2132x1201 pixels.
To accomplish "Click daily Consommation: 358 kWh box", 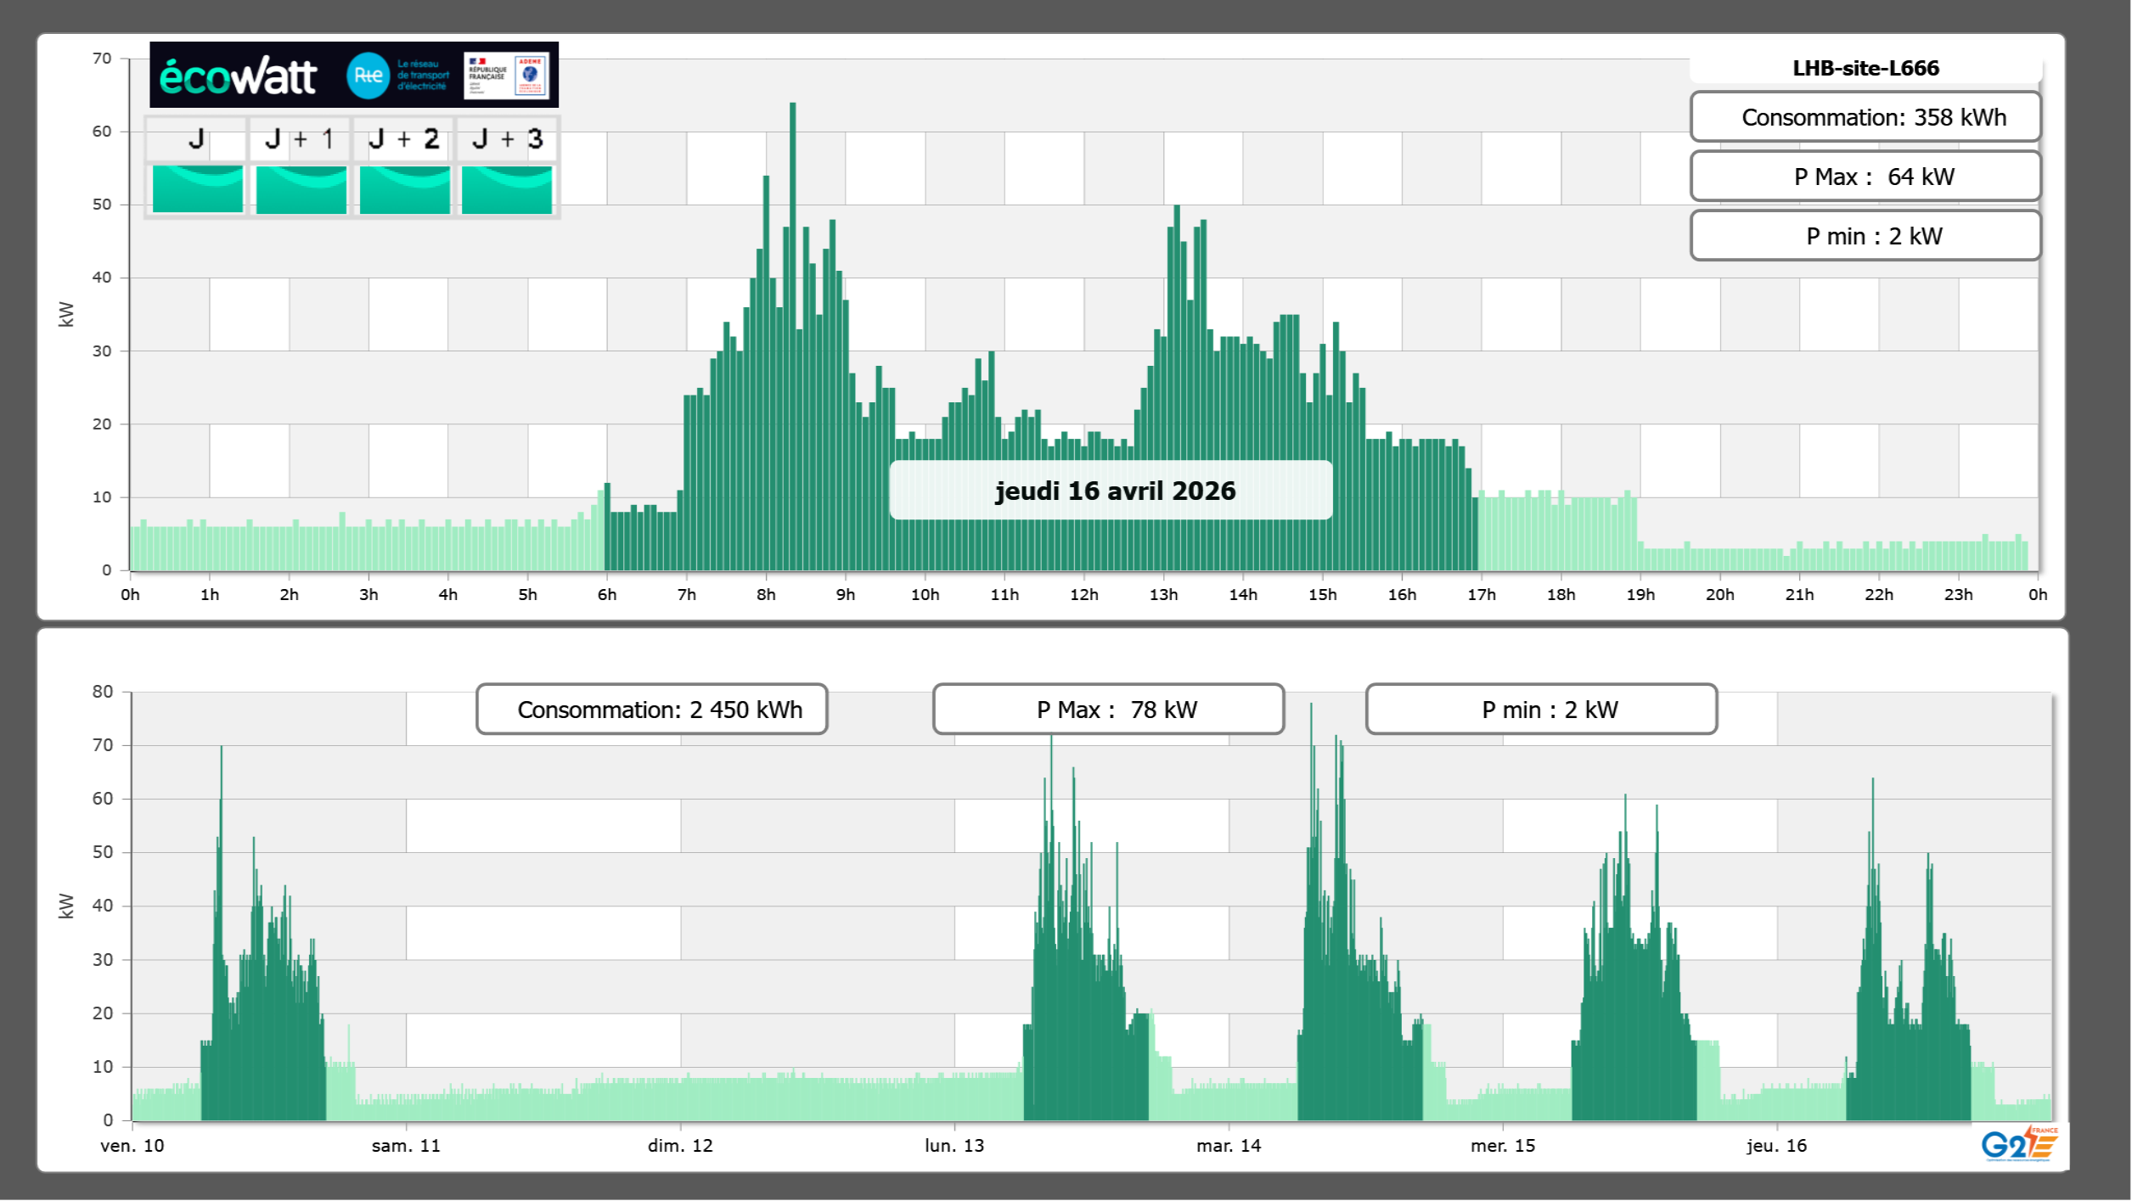I will coord(1865,117).
